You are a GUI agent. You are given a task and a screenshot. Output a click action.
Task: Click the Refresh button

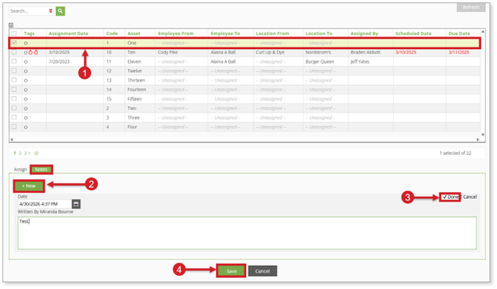(471, 7)
